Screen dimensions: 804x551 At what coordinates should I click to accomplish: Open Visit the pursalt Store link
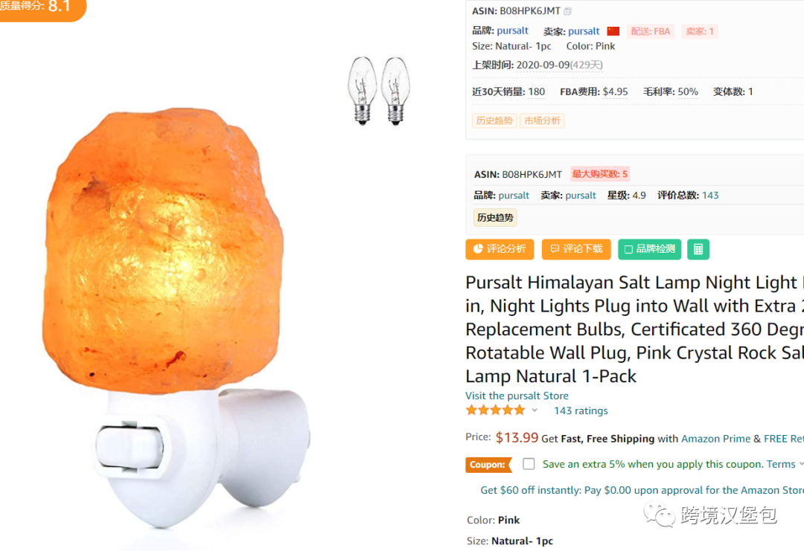point(517,396)
